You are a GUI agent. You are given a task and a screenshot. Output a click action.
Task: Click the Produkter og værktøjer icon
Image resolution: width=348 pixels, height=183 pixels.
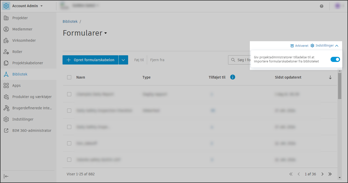click(6, 97)
